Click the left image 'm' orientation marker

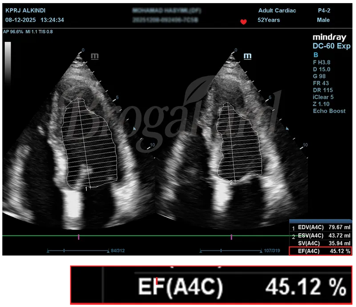pyautogui.click(x=95, y=56)
